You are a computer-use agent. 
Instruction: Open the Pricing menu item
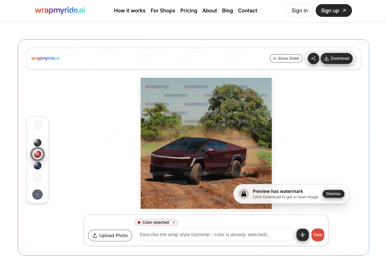click(189, 10)
